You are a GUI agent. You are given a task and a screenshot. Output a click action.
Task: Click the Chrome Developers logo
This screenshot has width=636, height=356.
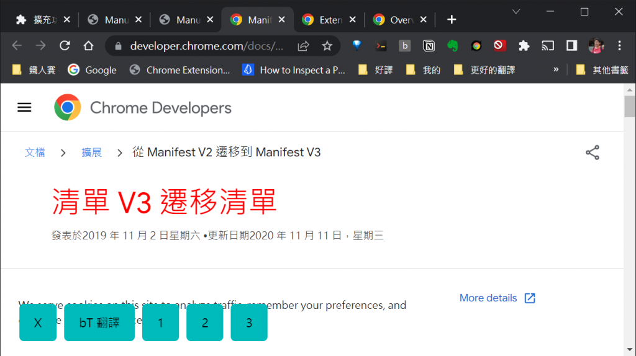click(142, 108)
